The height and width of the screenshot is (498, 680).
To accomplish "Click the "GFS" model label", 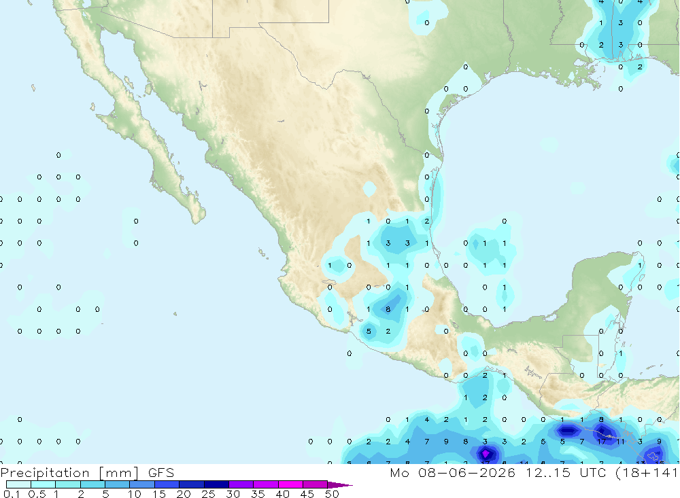I will (x=161, y=472).
